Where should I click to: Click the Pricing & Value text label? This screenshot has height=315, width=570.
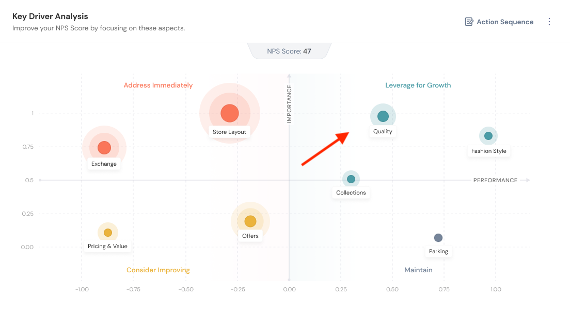coord(107,246)
